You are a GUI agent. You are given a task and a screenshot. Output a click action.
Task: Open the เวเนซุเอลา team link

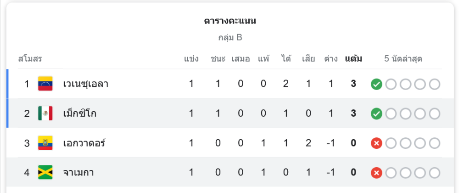pos(86,84)
